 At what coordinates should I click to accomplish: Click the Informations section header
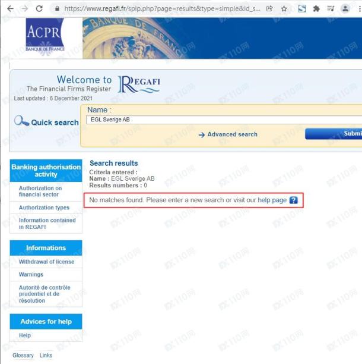[46, 248]
